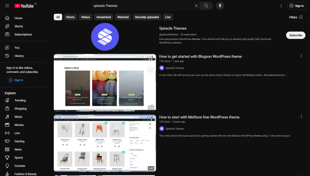Open Spiracle Themes channel avatar
310x176 pixels.
click(x=105, y=37)
